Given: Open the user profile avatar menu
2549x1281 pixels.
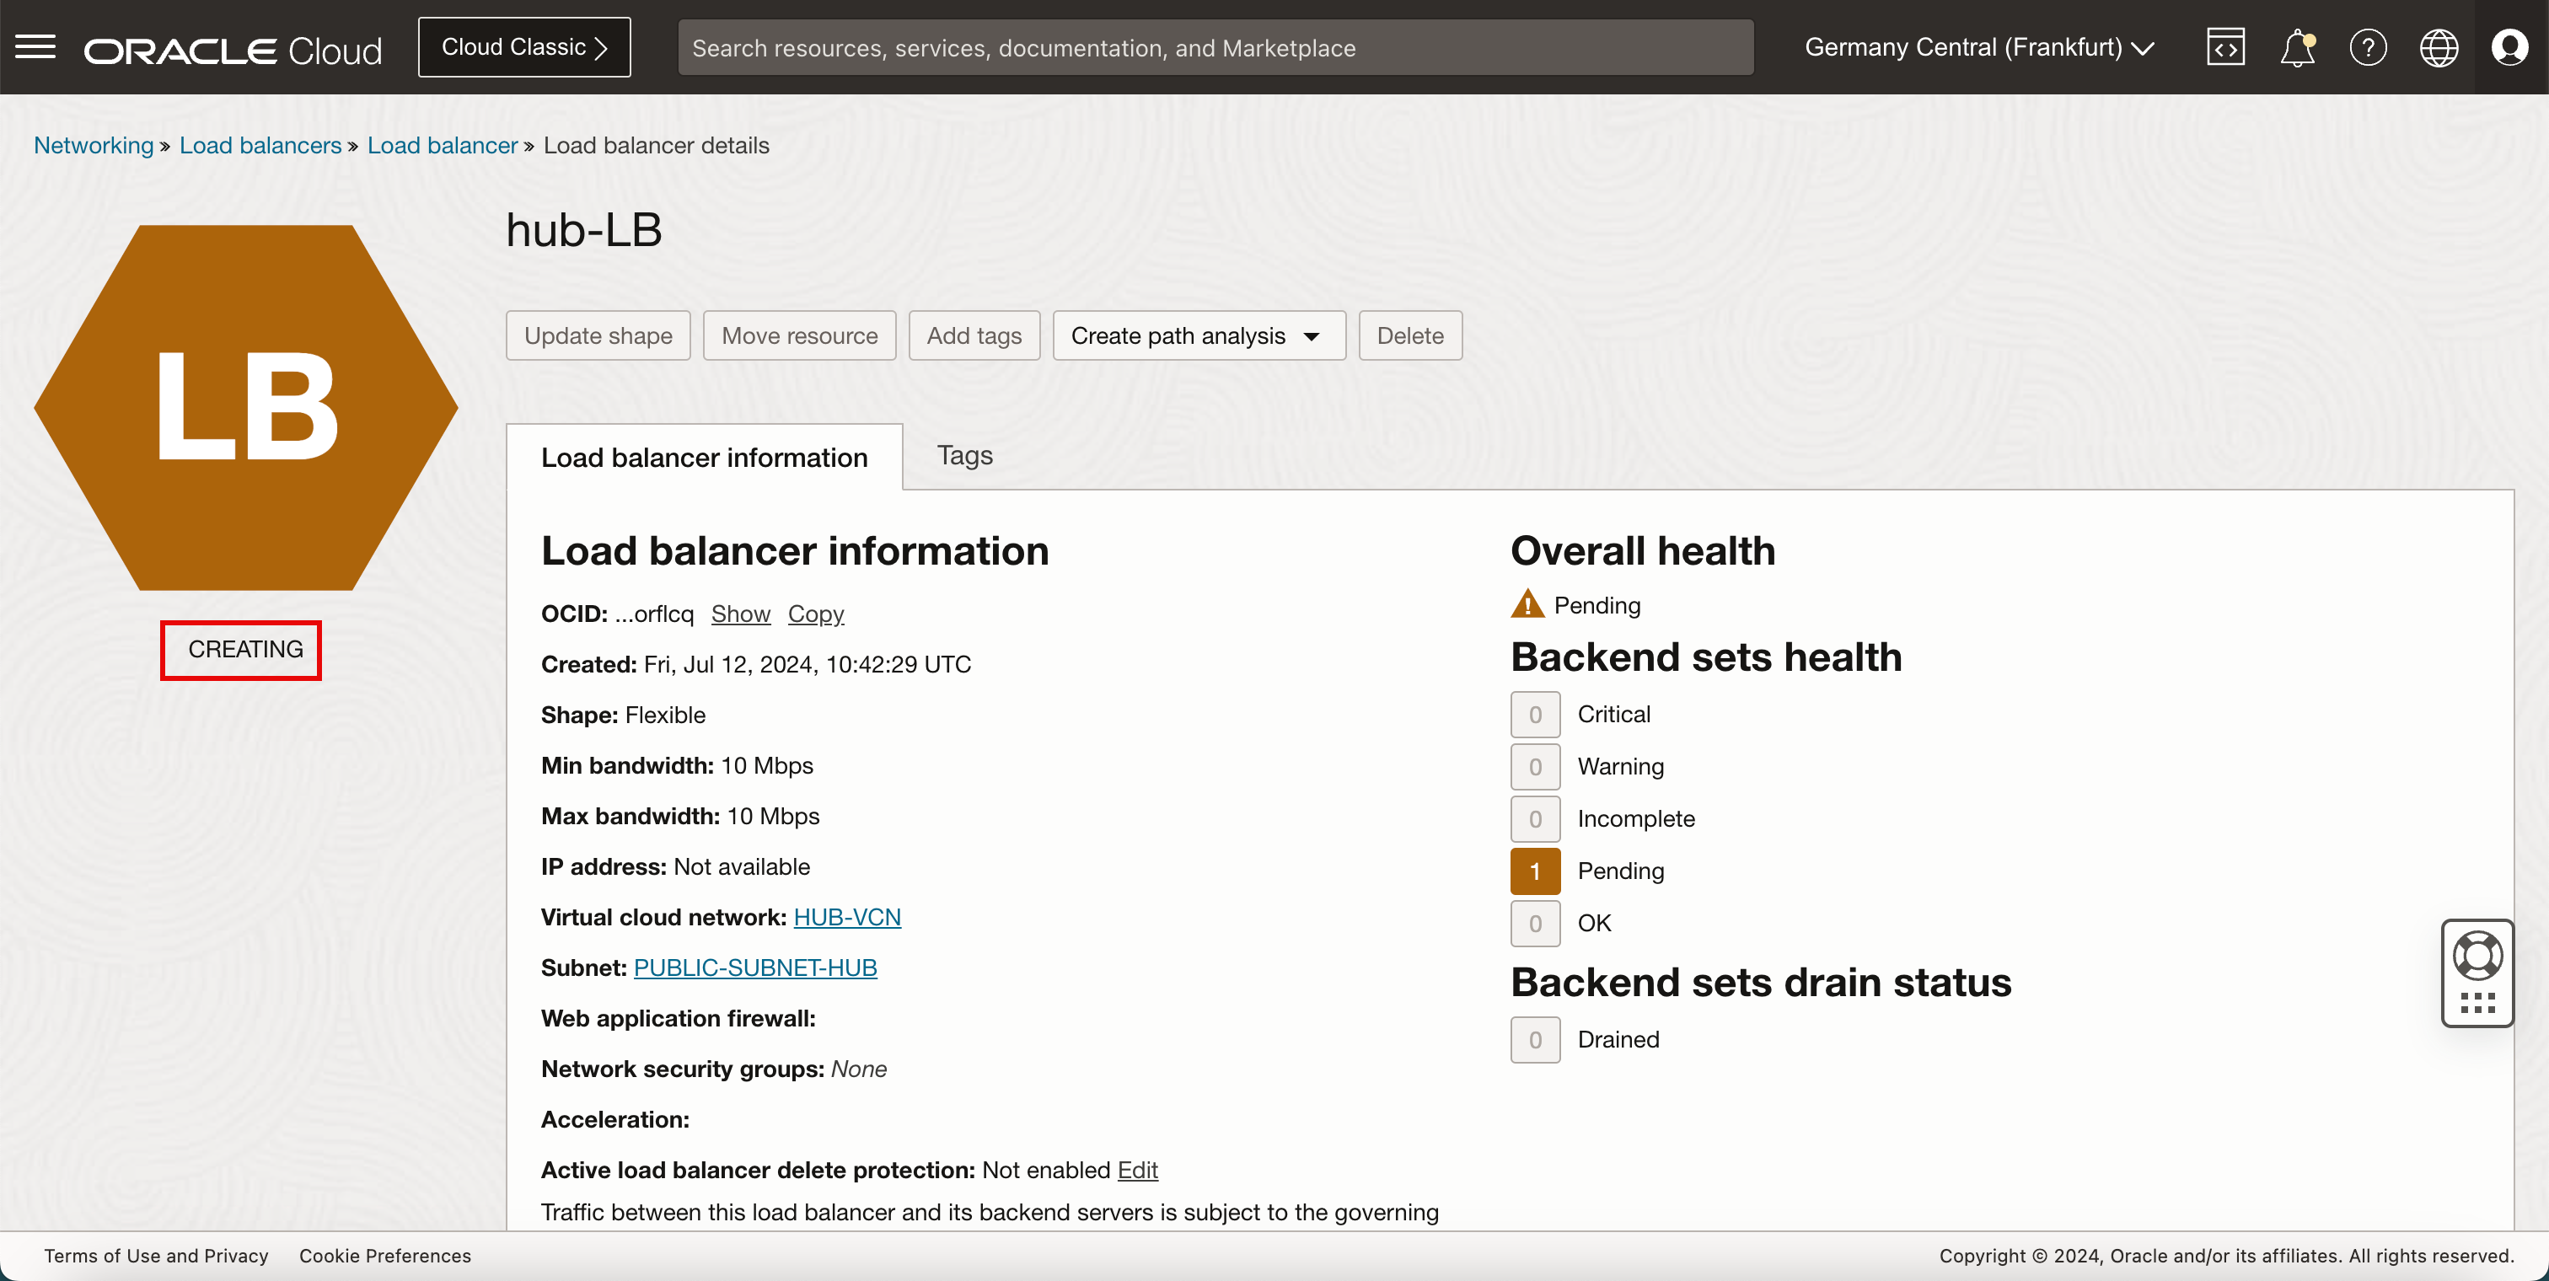Looking at the screenshot, I should click(x=2509, y=47).
